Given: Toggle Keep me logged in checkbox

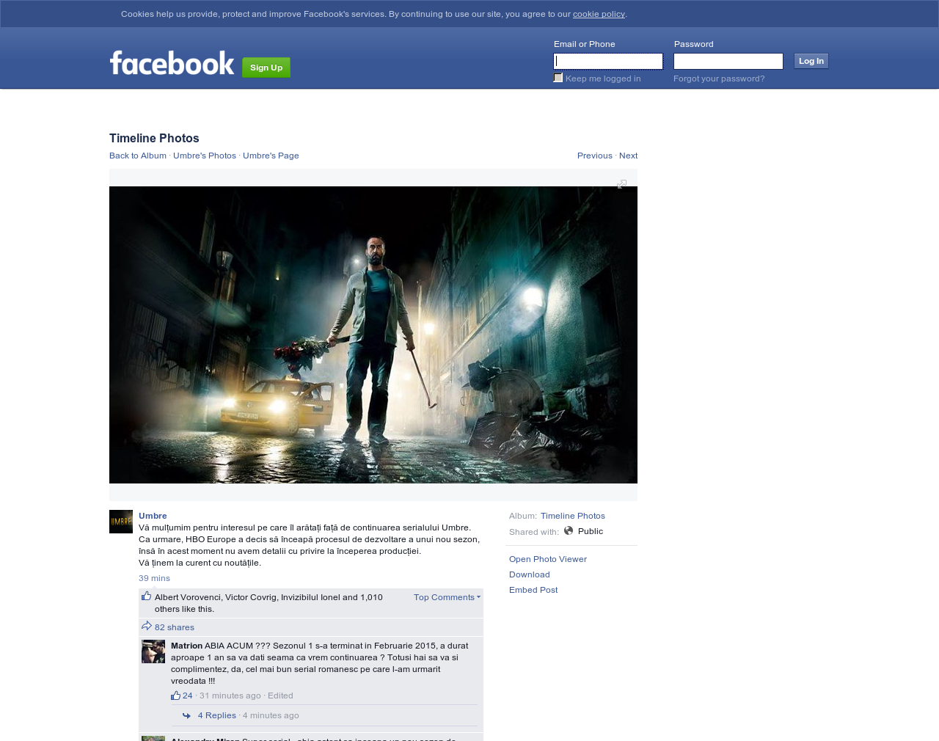Looking at the screenshot, I should [558, 78].
